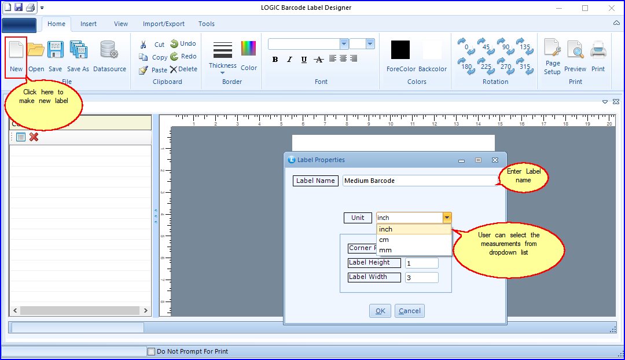Undo the last action
Screen dimensions: 625x360
pos(183,43)
